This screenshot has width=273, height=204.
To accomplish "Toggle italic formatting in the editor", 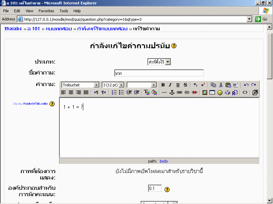I will (170, 85).
